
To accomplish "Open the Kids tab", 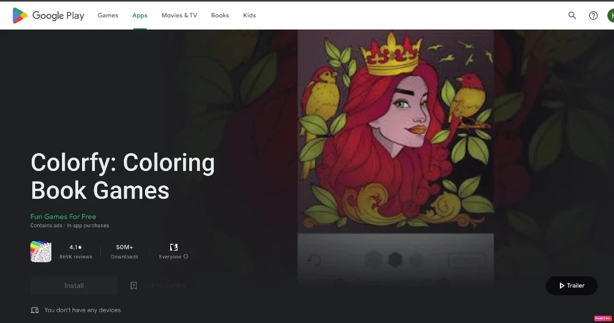I will pyautogui.click(x=250, y=15).
